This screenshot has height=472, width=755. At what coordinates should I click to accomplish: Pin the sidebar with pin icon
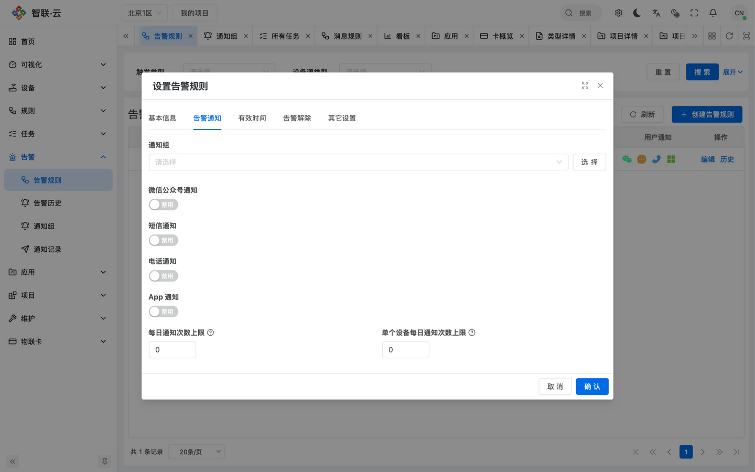pyautogui.click(x=105, y=462)
